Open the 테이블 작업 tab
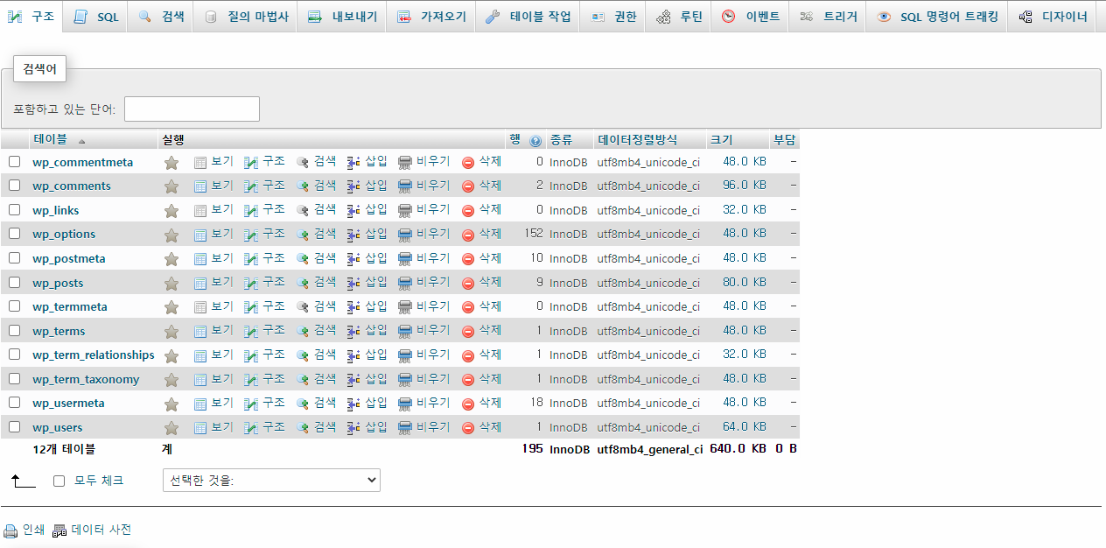 pos(528,17)
